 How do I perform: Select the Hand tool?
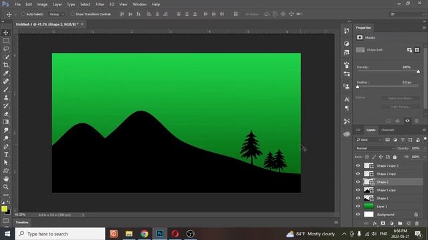click(6, 179)
